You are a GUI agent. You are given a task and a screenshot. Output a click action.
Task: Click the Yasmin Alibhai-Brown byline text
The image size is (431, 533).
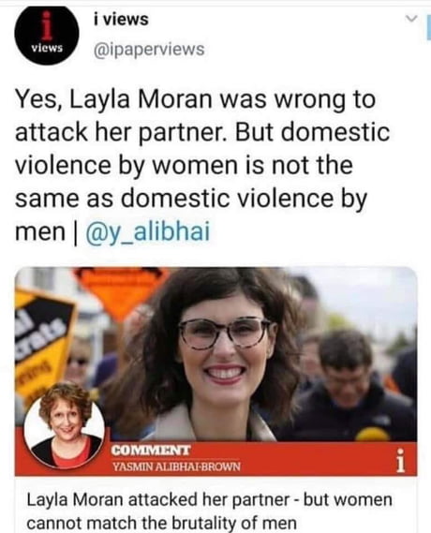point(176,466)
